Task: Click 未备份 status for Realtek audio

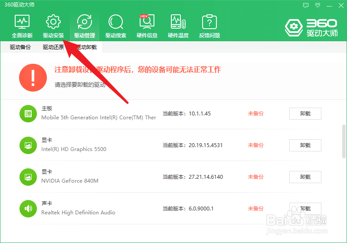Action: point(255,208)
